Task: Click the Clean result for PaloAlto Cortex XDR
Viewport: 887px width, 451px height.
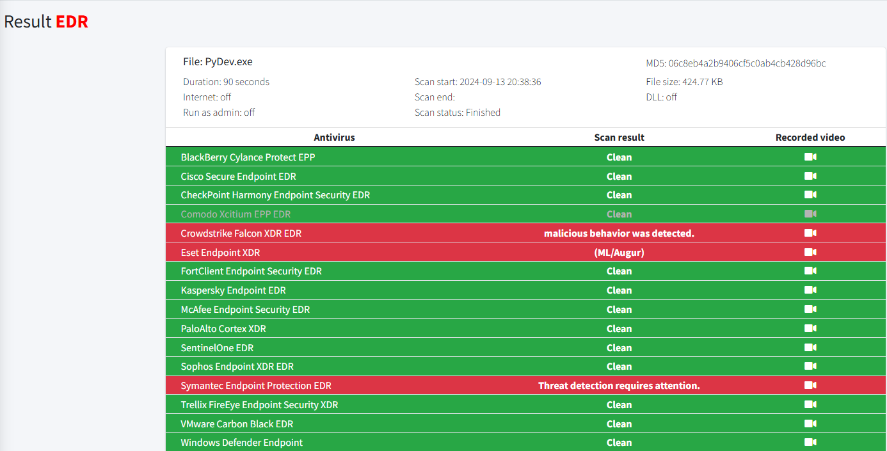Action: click(619, 329)
